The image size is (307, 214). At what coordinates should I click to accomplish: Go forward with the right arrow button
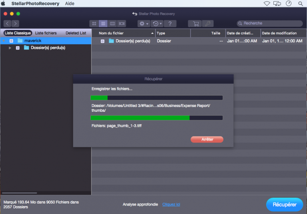pyautogui.click(x=15, y=24)
